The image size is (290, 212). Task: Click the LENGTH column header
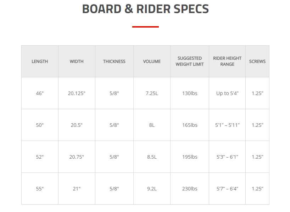(40, 61)
